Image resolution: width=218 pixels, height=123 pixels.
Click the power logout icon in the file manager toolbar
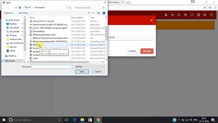pyautogui.click(x=211, y=15)
